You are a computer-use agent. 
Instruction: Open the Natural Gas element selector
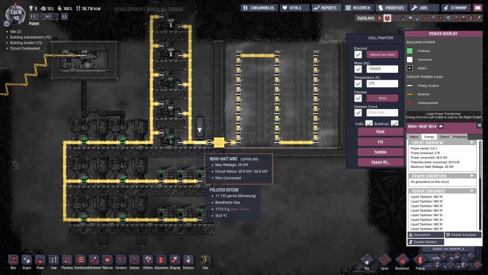point(382,54)
